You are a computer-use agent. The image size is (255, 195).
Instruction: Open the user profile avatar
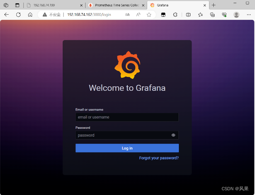236,15
